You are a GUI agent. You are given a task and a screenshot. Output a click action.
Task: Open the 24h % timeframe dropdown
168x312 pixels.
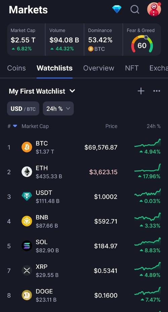pyautogui.click(x=58, y=109)
